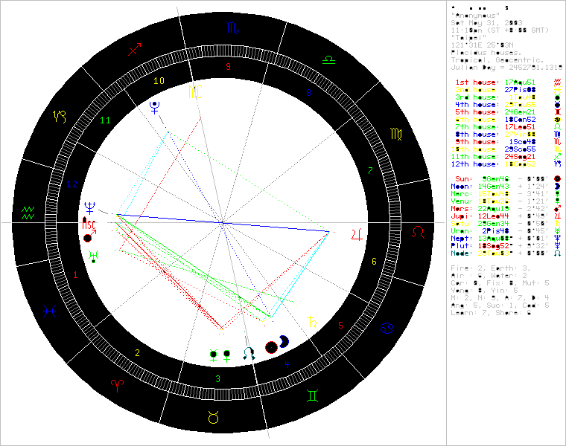Viewport: 566px width, 446px height.
Task: Click the '12th house:' label in the sidebar
Action: click(x=475, y=164)
